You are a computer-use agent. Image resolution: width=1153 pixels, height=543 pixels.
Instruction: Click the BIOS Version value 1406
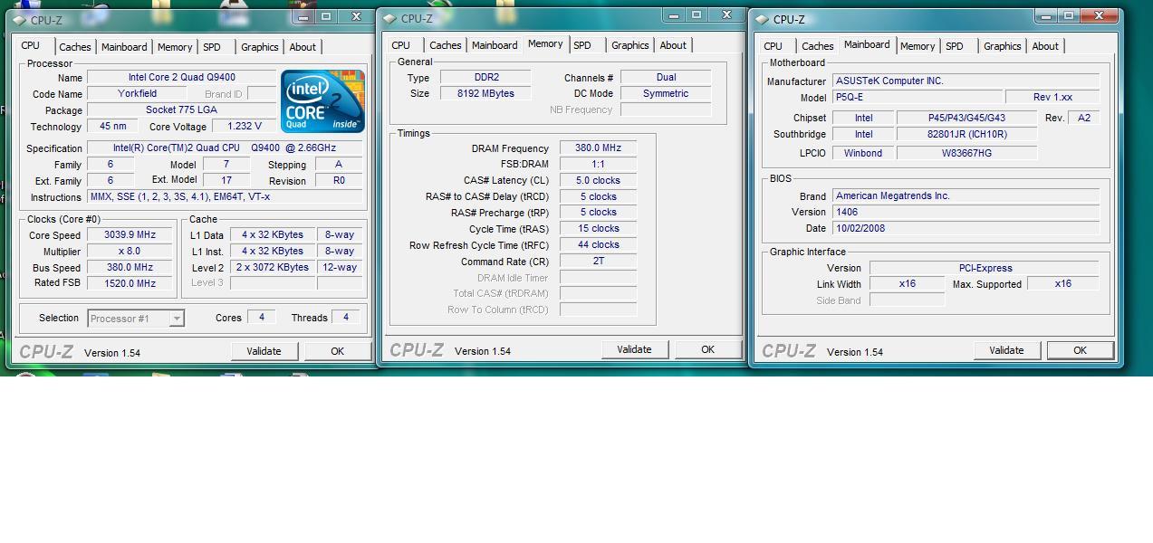966,213
